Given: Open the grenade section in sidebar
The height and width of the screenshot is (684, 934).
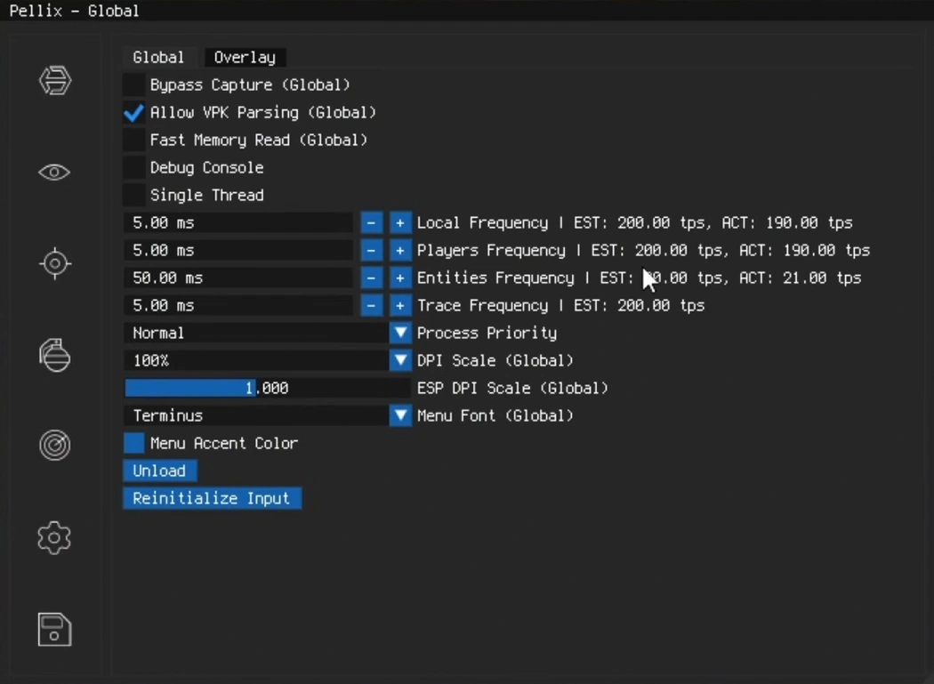Looking at the screenshot, I should (55, 355).
